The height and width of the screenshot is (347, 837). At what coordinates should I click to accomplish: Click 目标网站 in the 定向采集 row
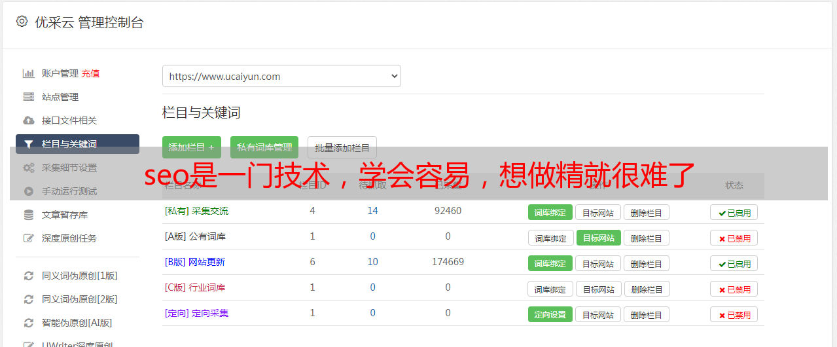[598, 314]
